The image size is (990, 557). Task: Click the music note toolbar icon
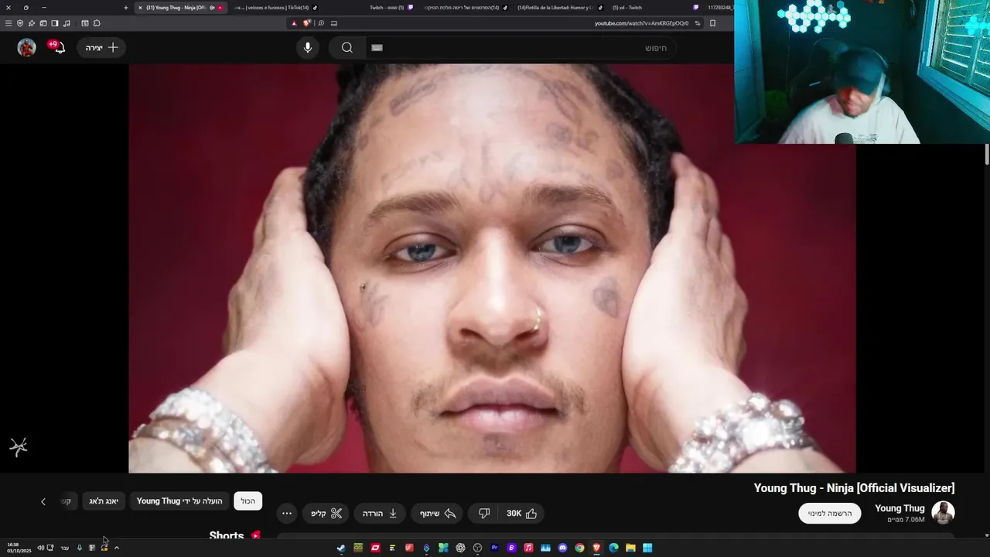tap(67, 23)
